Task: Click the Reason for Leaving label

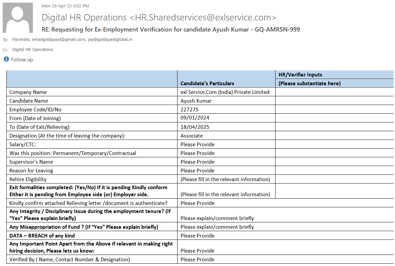Action: (31, 171)
